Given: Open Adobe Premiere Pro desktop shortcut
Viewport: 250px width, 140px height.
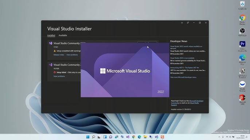Looking at the screenshot, I should coord(242,46).
